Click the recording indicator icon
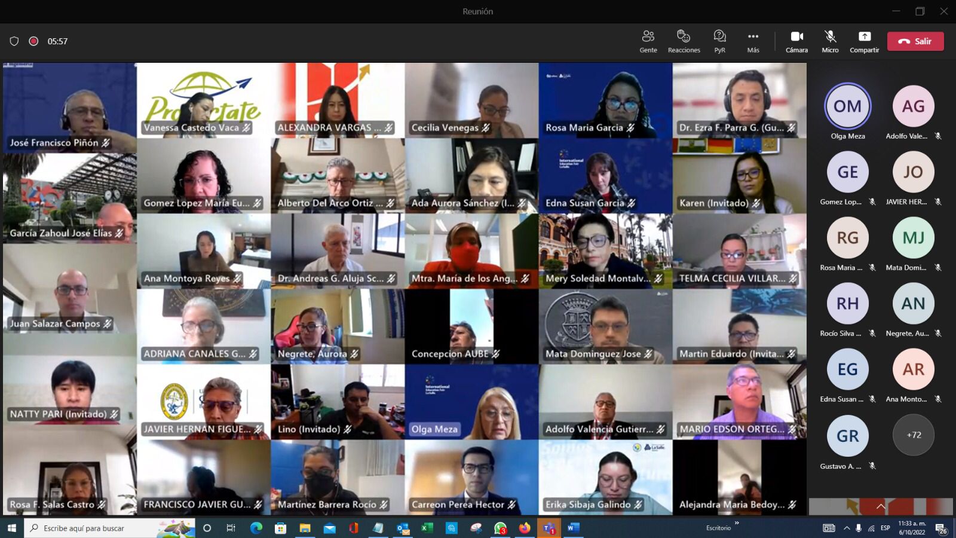Viewport: 956px width, 538px height. (x=34, y=41)
